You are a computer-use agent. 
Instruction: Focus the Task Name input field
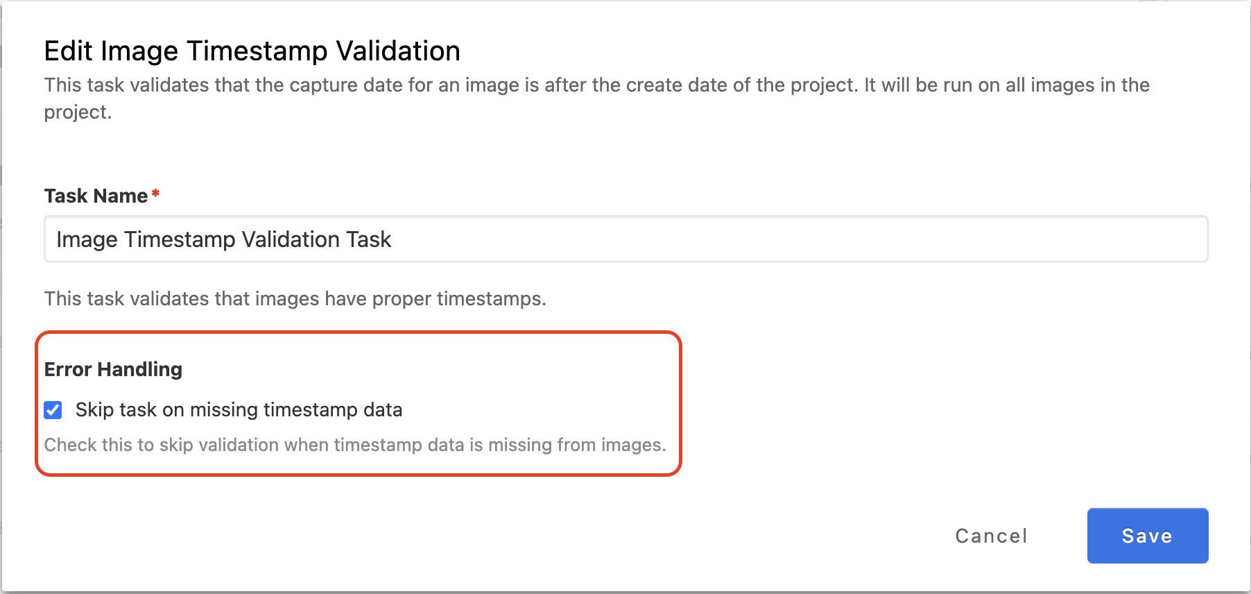[x=625, y=239]
